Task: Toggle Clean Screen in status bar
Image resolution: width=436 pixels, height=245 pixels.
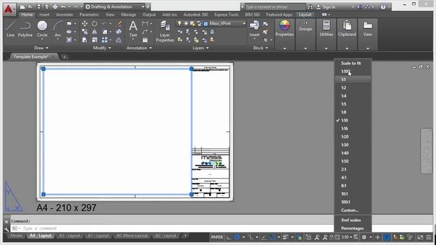Action: pyautogui.click(x=420, y=237)
